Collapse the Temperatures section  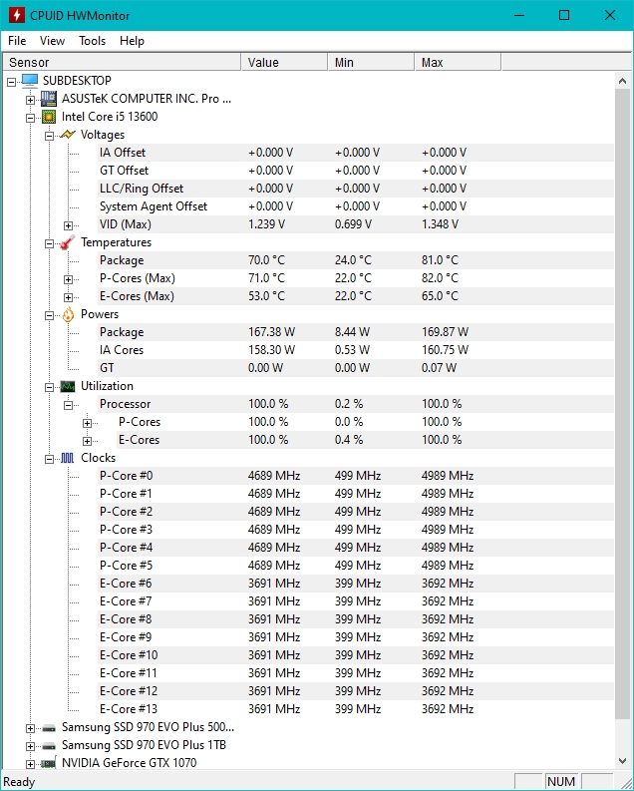click(50, 243)
